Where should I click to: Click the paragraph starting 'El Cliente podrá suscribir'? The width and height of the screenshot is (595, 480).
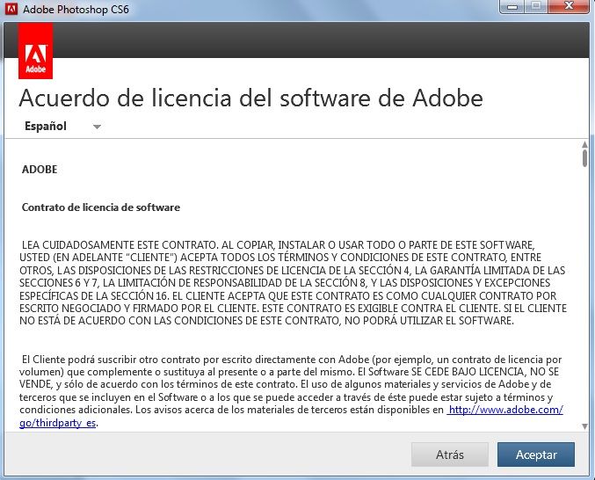[292, 391]
